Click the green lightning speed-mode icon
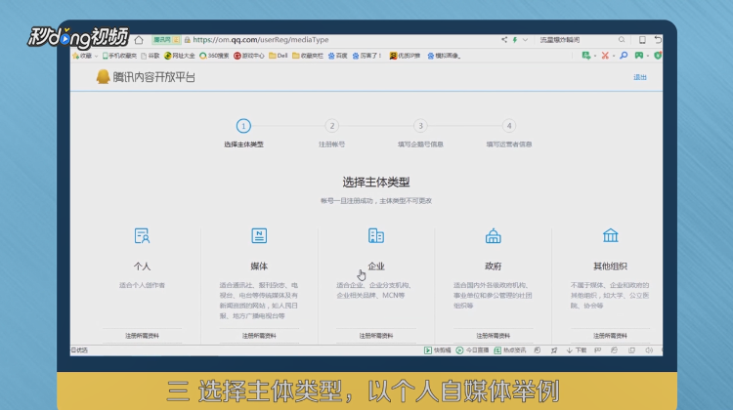 tap(515, 40)
